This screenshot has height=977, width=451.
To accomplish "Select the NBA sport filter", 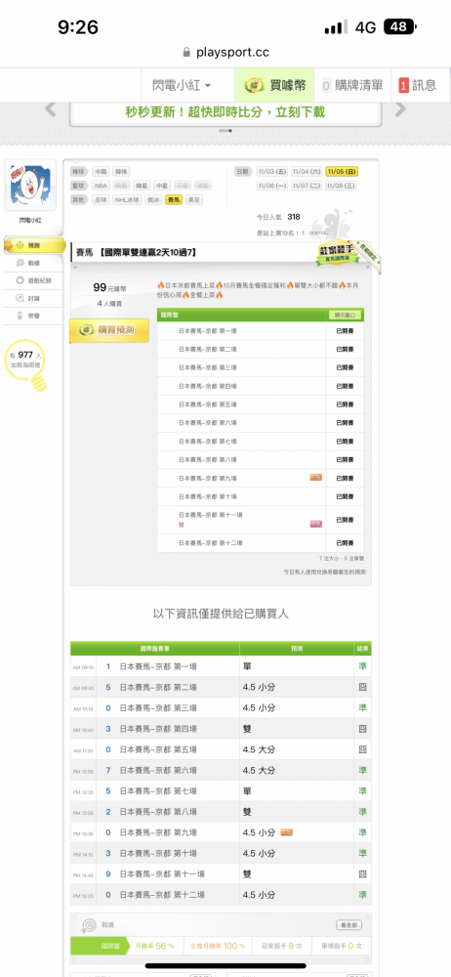I will pos(101,186).
